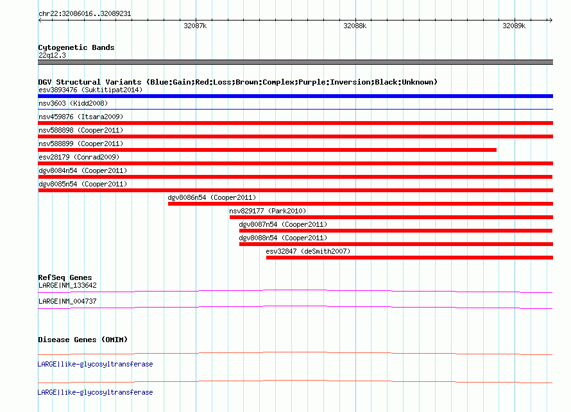Open the nsv588898 (Cooper2011) label
Viewport: 571px width, 412px height.
81,130
